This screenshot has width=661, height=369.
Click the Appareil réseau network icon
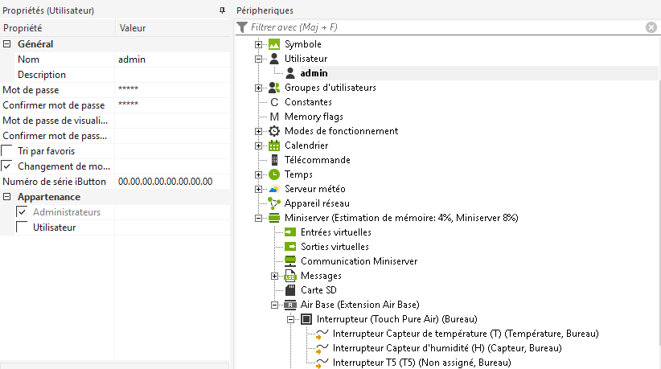274,203
